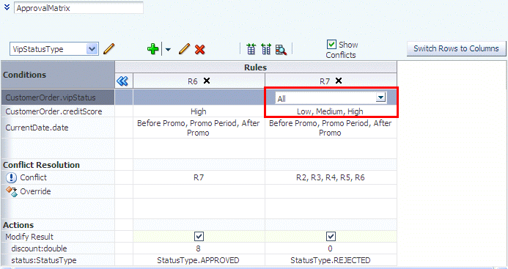Screen dimensions: 508x269
Task: Click the Override cell under R7
Action: [x=331, y=191]
